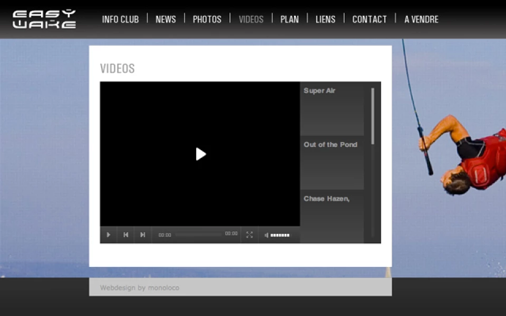Click the small play icon in control bar
This screenshot has height=316, width=506.
tap(109, 235)
